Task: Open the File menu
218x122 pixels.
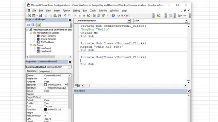Action: click(x=34, y=11)
